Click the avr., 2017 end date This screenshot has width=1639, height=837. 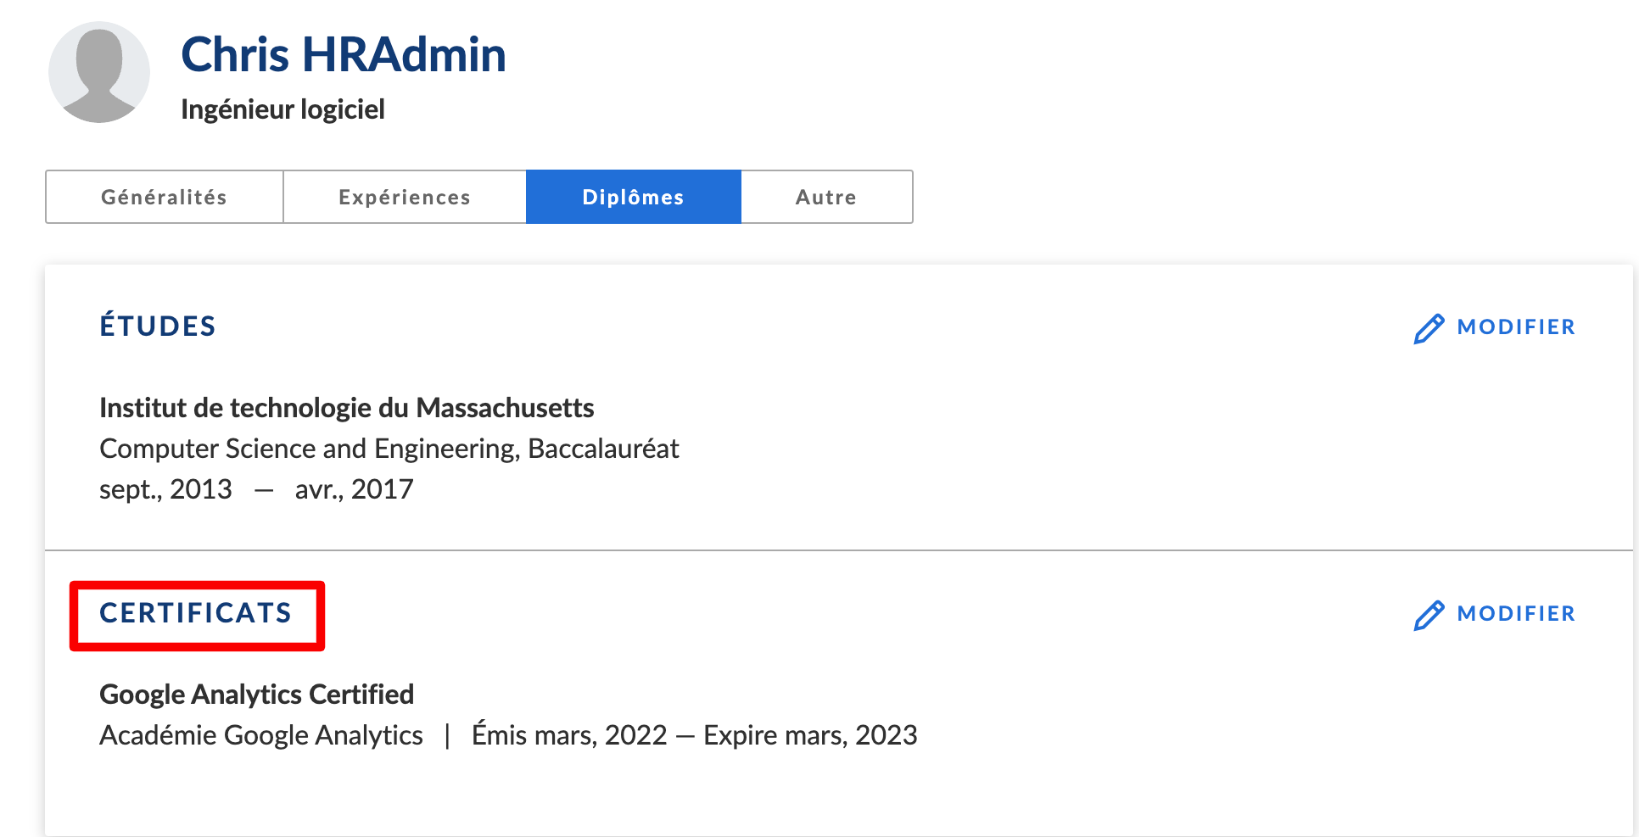pyautogui.click(x=354, y=489)
